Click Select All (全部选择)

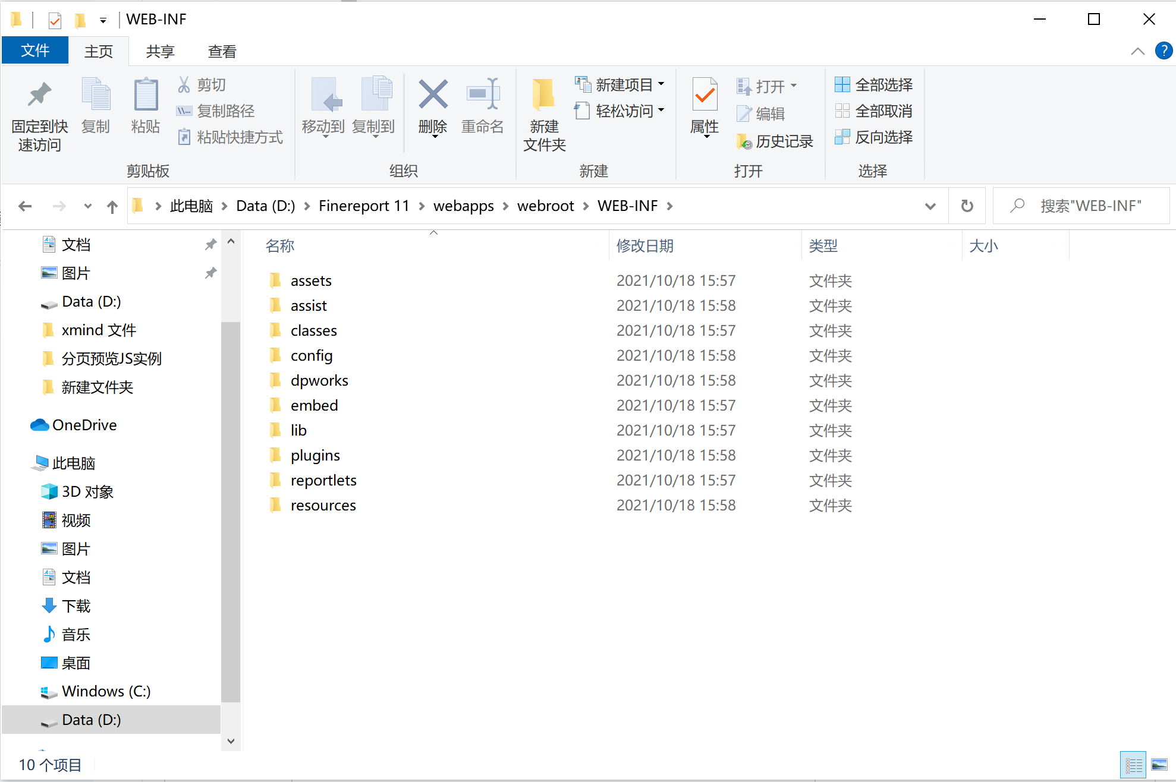point(874,85)
